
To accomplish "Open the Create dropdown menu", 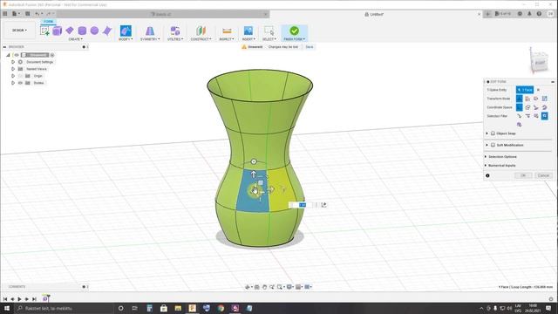I will [76, 39].
